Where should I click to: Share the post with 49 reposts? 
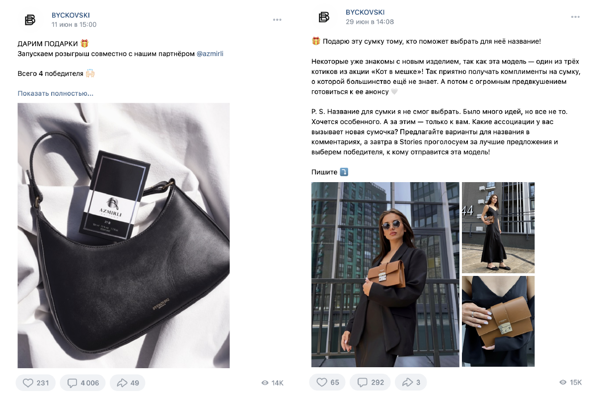click(128, 383)
